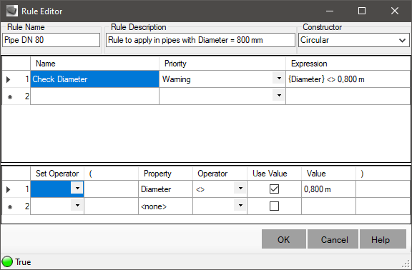412x270 pixels.
Task: Select new-row asterisk marker in upper grid
Action: (10, 97)
